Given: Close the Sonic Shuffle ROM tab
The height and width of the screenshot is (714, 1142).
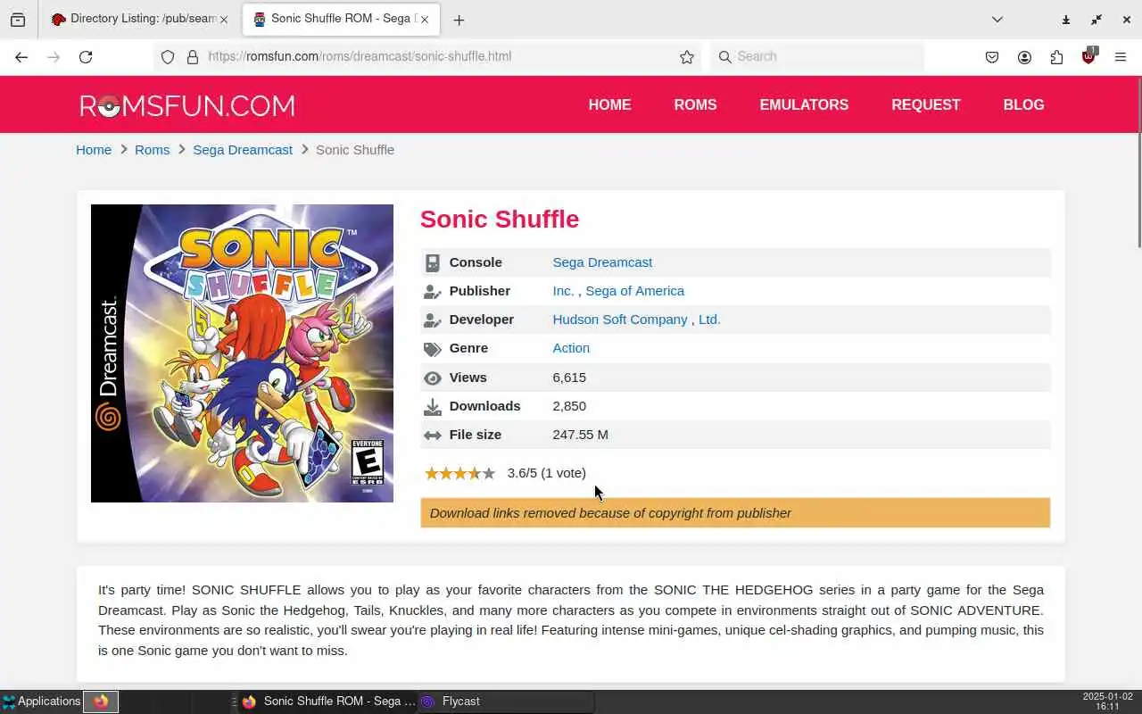Looking at the screenshot, I should (x=424, y=20).
